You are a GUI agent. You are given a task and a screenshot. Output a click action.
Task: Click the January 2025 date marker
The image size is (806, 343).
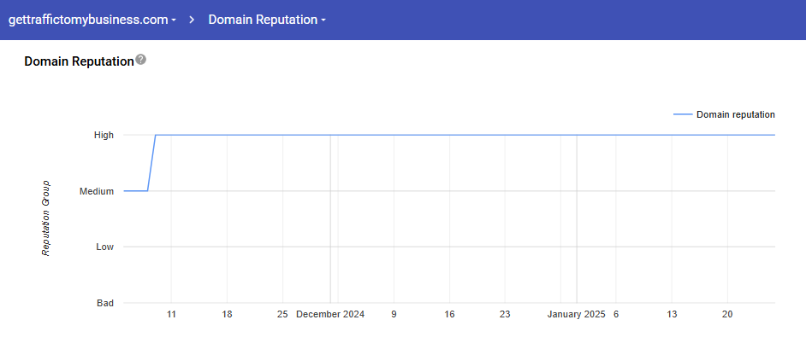point(576,315)
